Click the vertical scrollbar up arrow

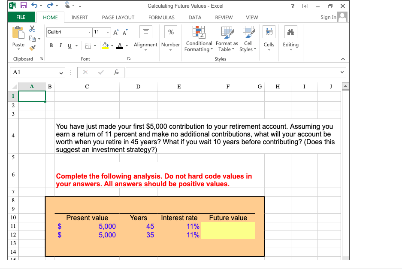[x=346, y=86]
